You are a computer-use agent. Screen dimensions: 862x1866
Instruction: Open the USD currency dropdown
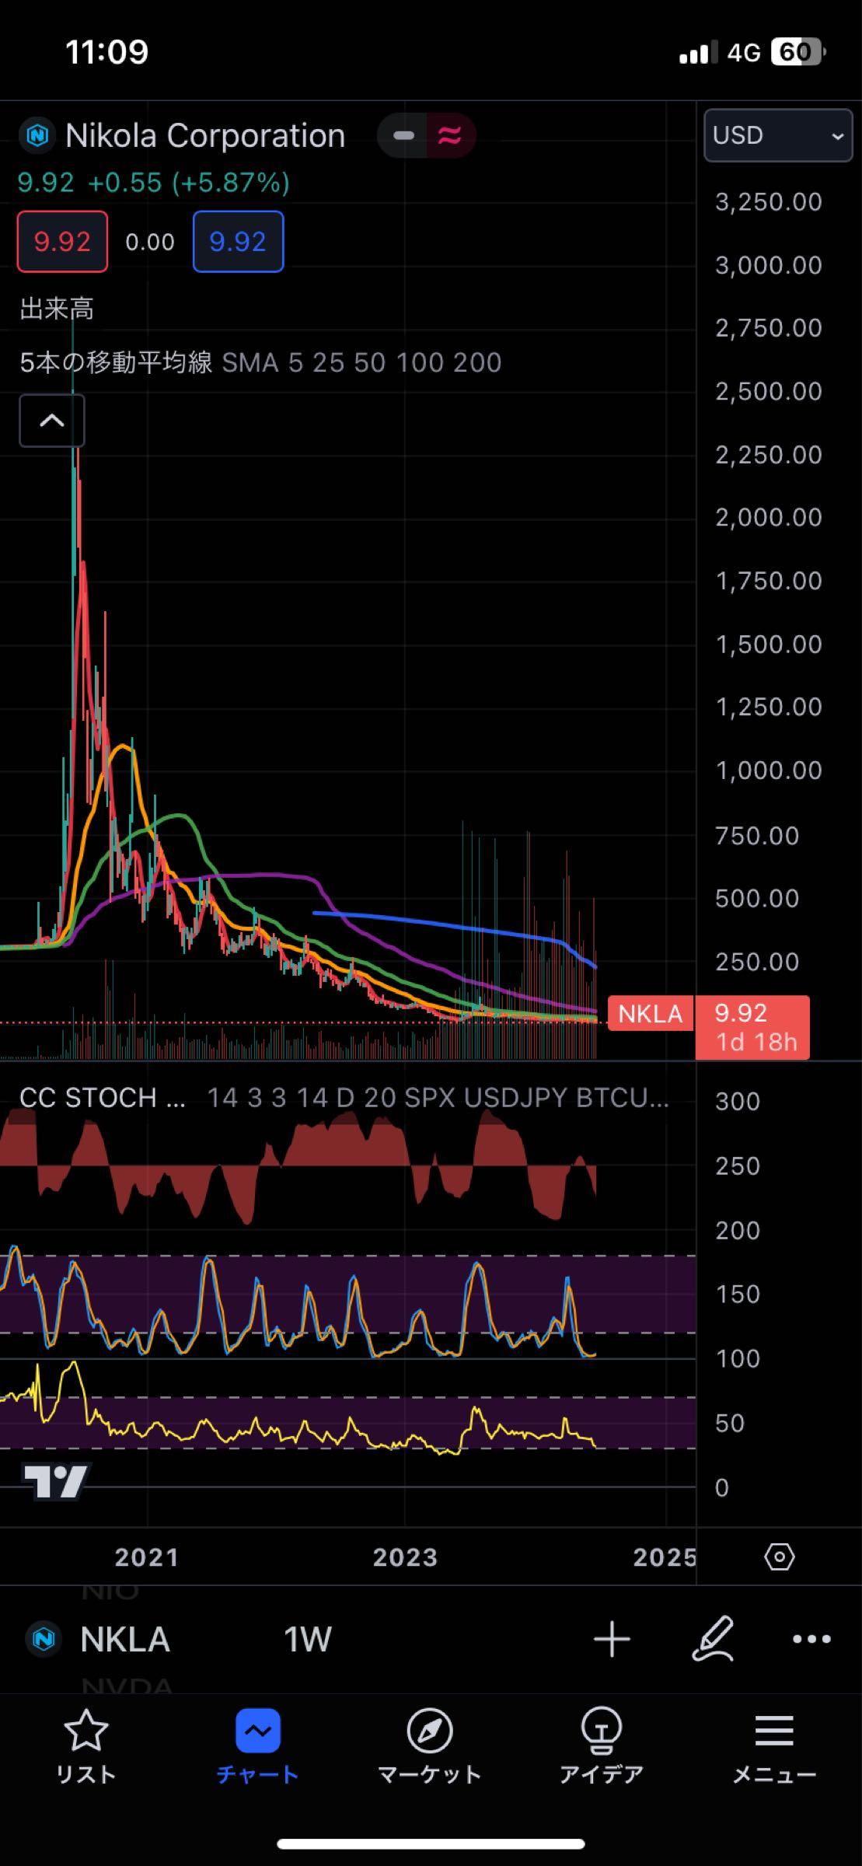[x=778, y=135]
